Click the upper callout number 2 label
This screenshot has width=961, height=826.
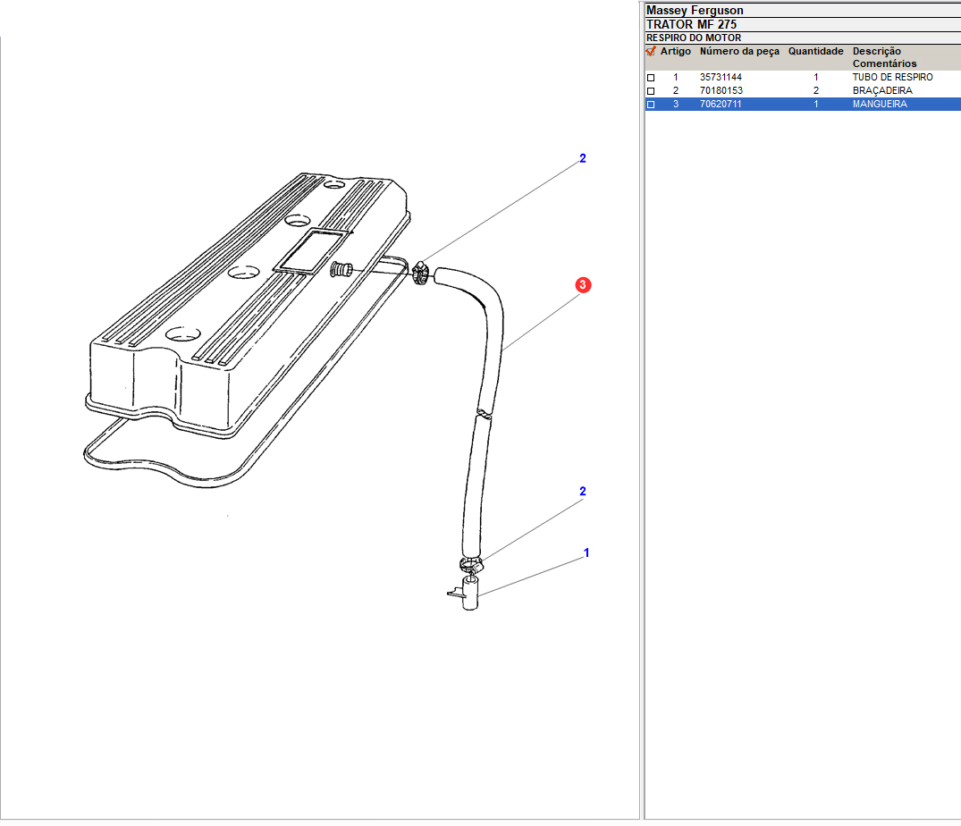point(583,159)
